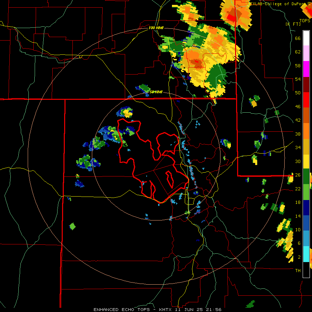Click the legend value "66"
The image size is (312, 312).
(298, 38)
